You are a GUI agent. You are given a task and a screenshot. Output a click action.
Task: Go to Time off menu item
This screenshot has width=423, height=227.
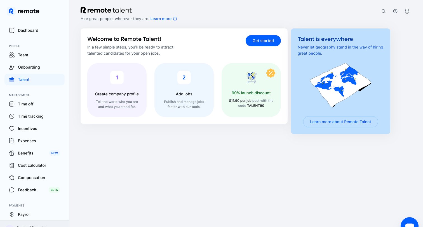tap(35, 104)
